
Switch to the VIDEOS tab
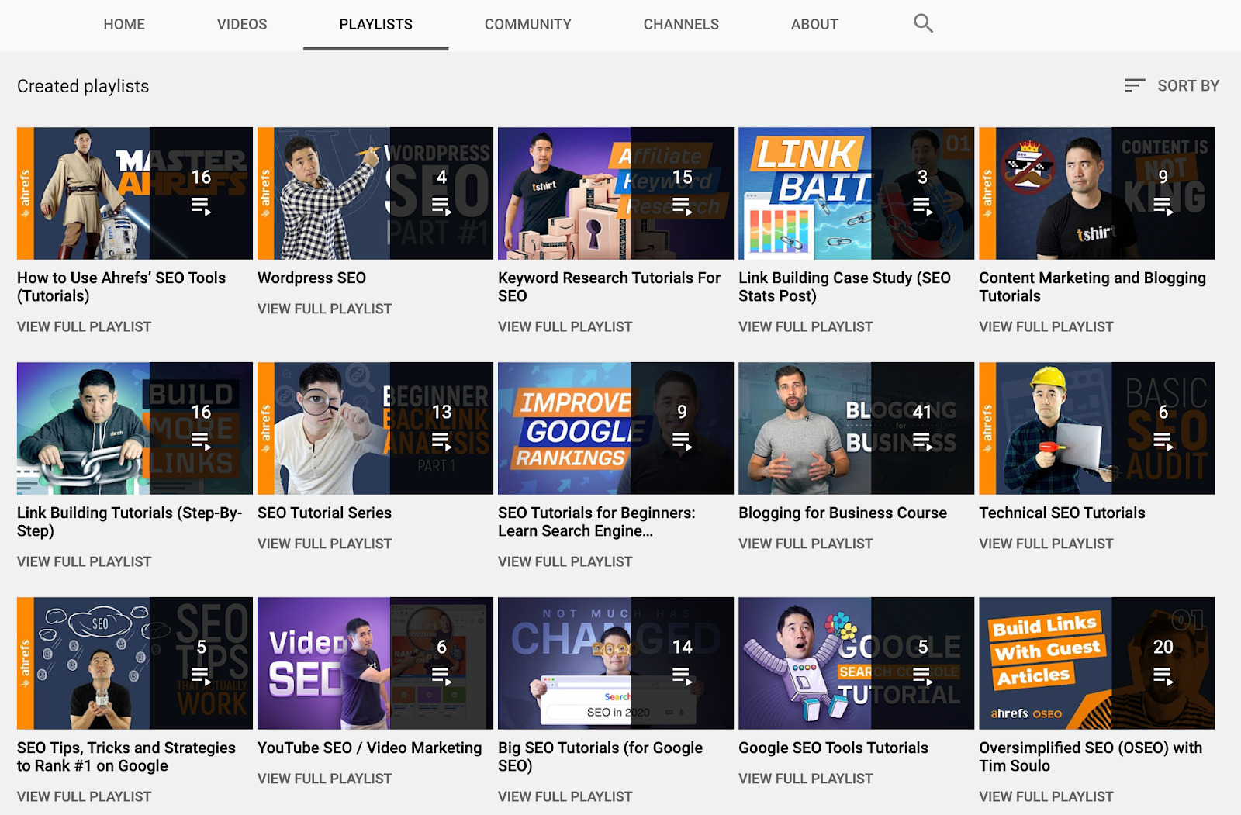[x=241, y=24]
